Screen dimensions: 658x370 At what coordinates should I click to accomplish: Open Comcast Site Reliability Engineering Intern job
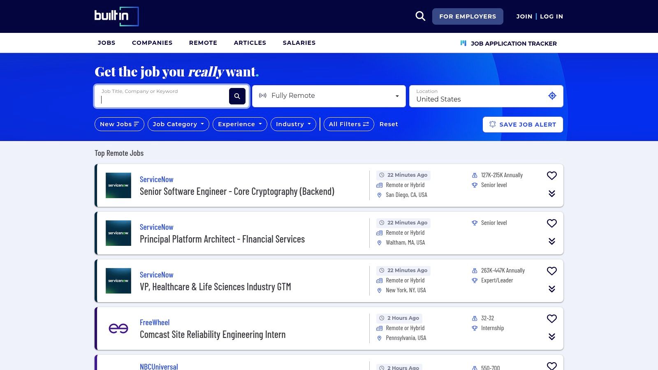213,335
